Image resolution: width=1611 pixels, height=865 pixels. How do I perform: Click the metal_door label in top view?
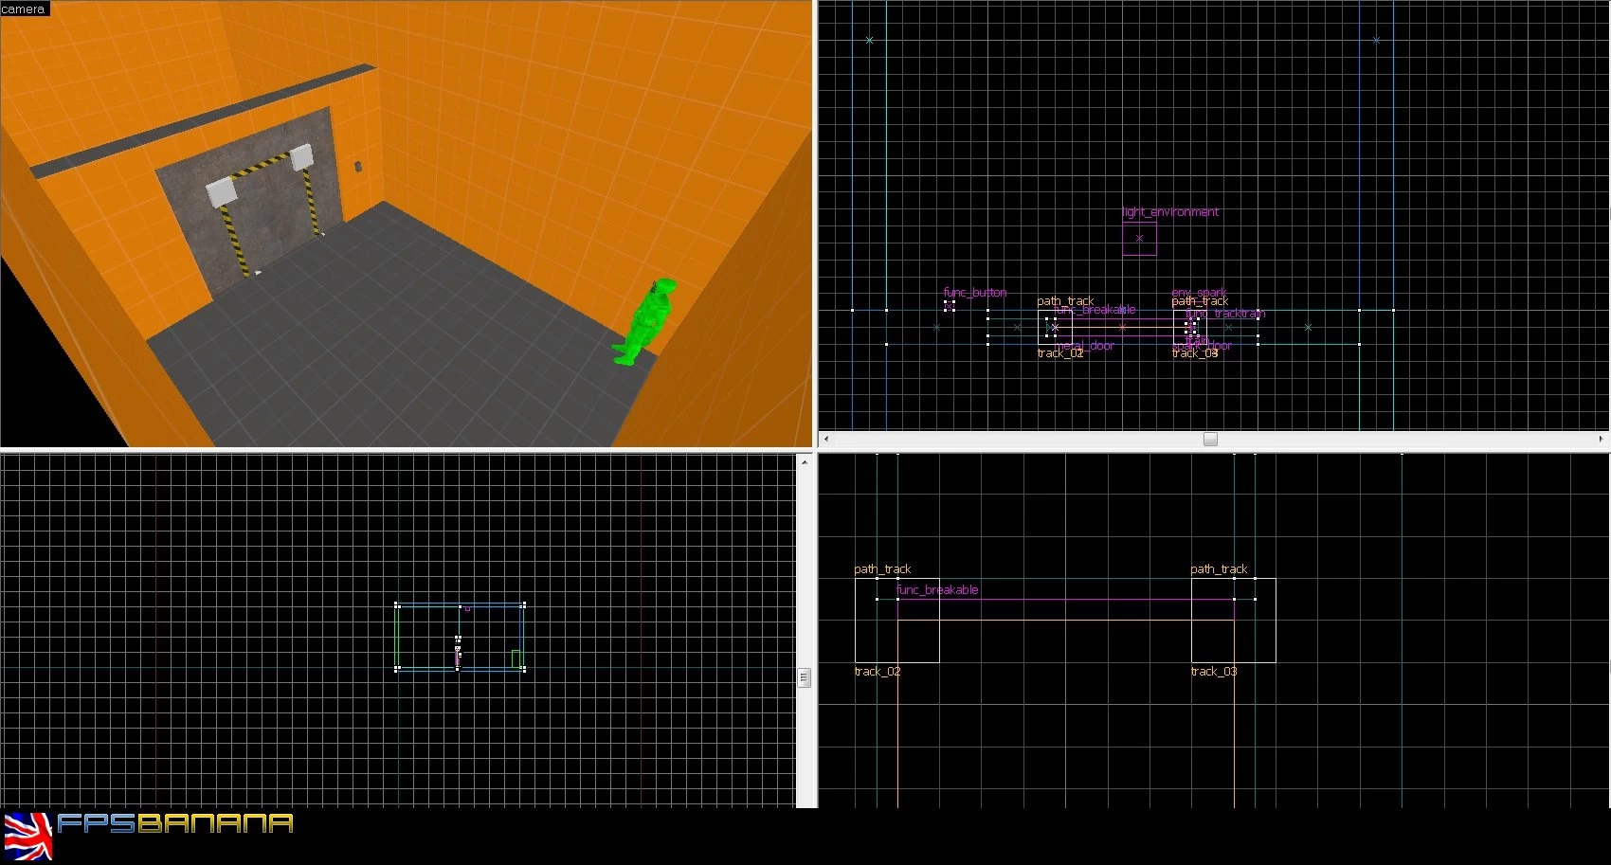point(1084,346)
